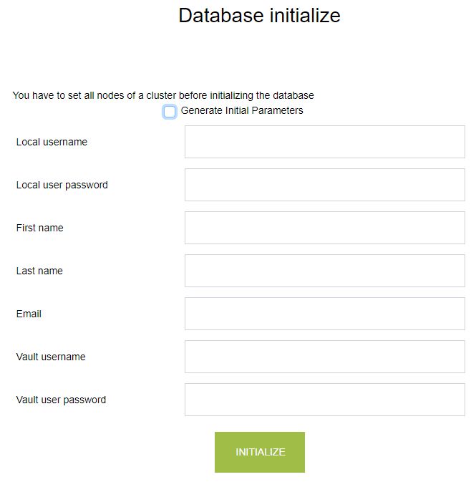This screenshot has height=482, width=476.
Task: Click inside the Vault username field
Action: point(324,357)
